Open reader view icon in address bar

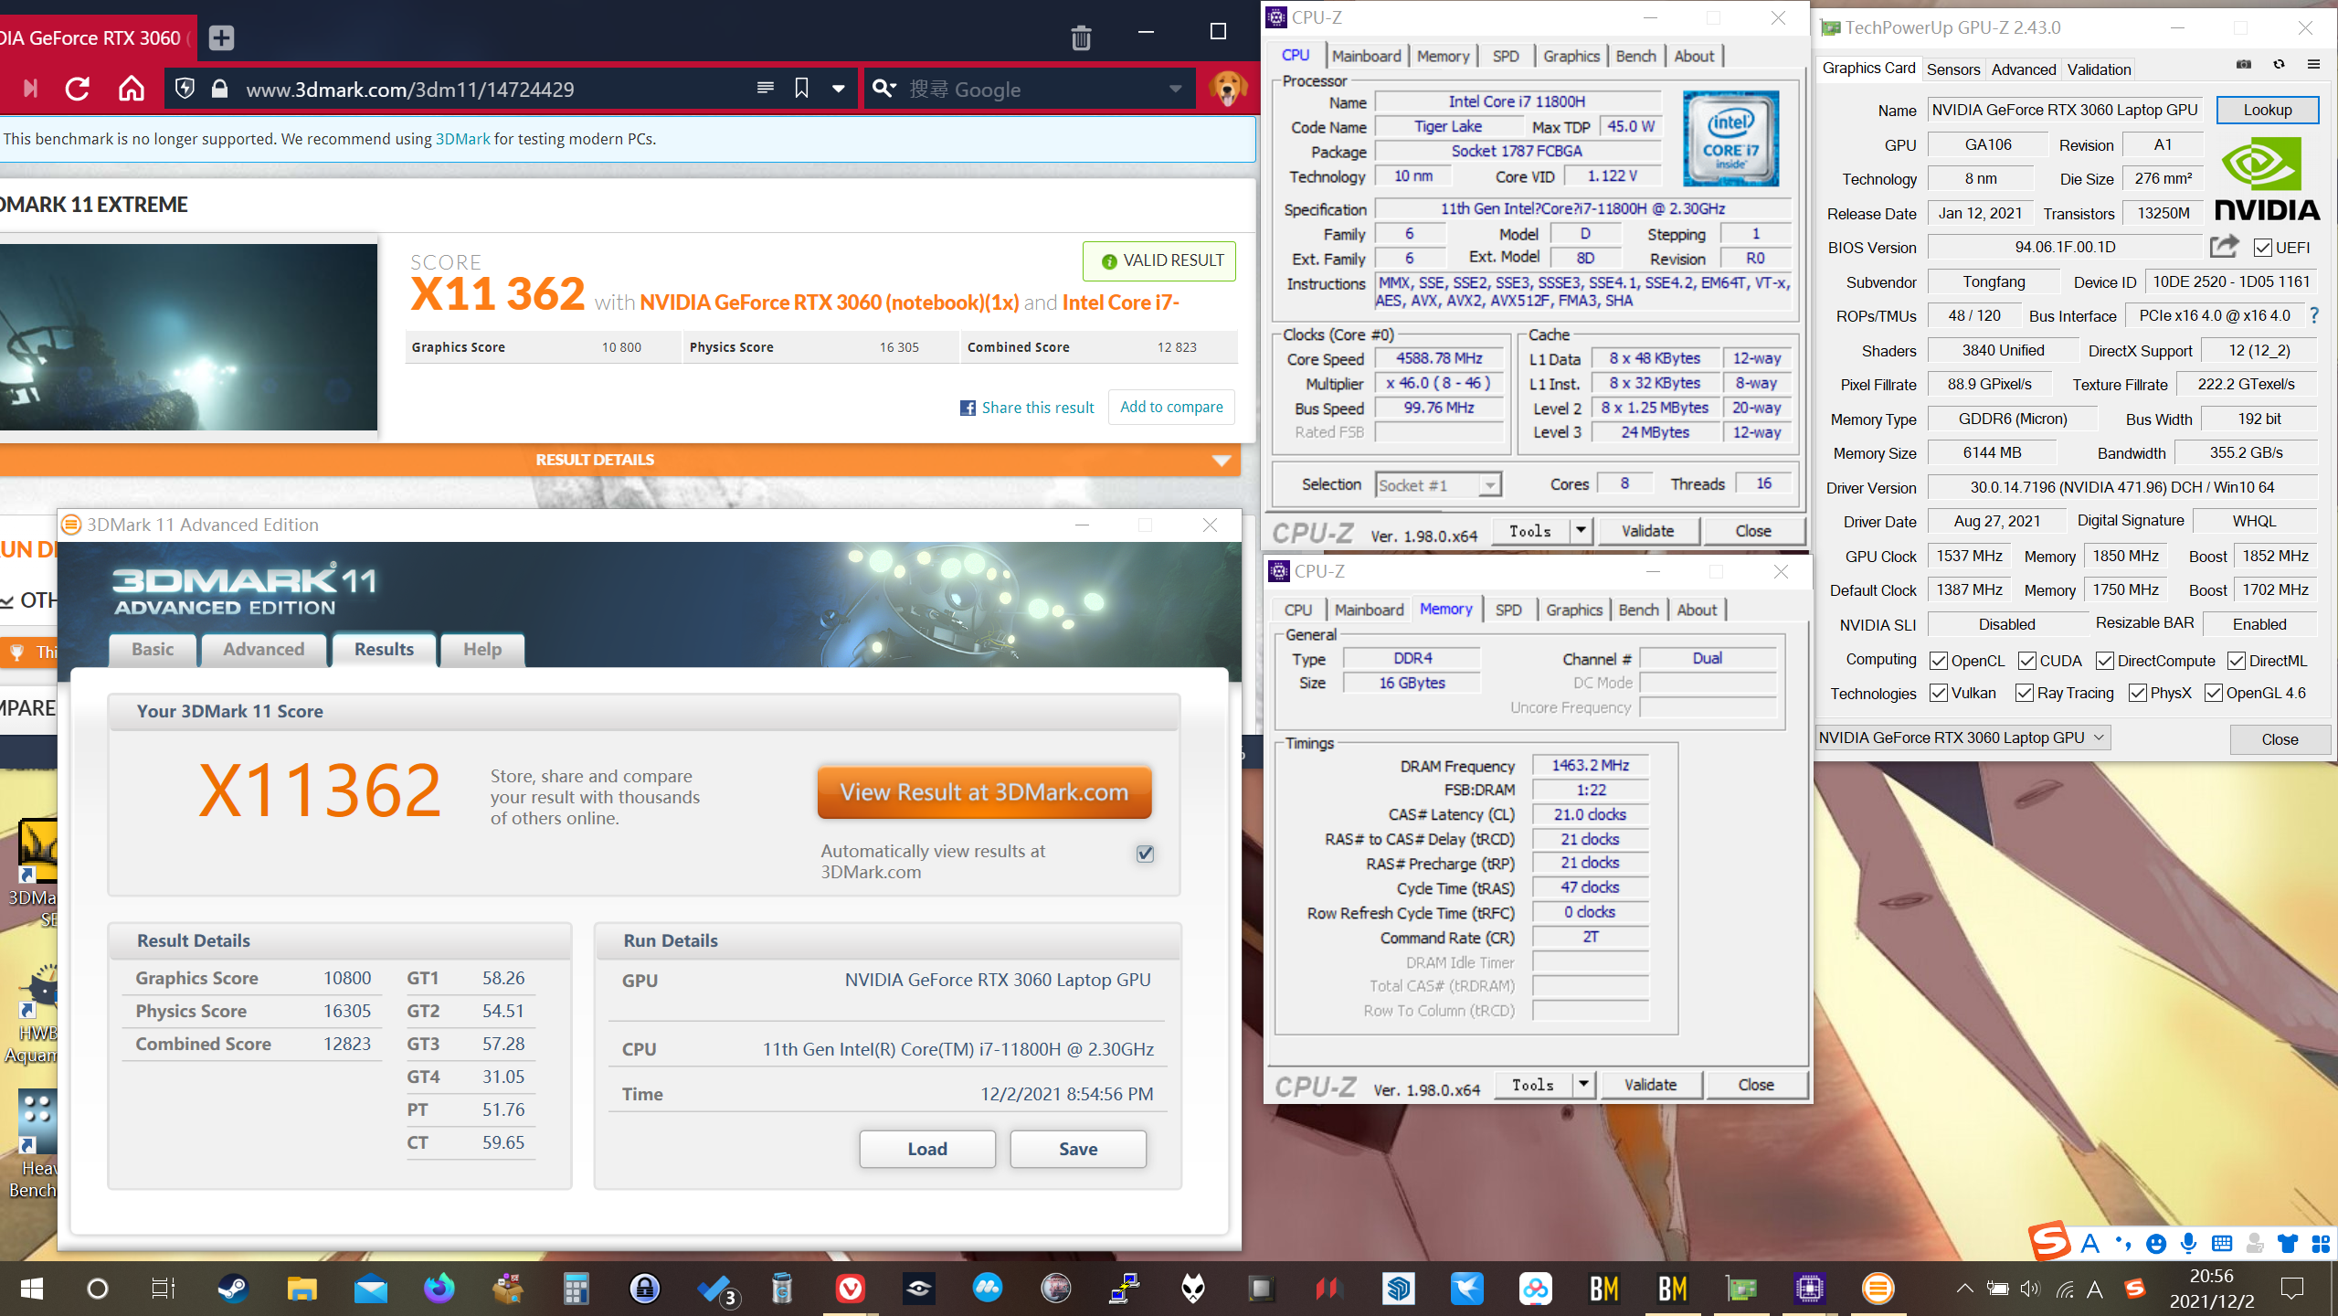pos(766,89)
